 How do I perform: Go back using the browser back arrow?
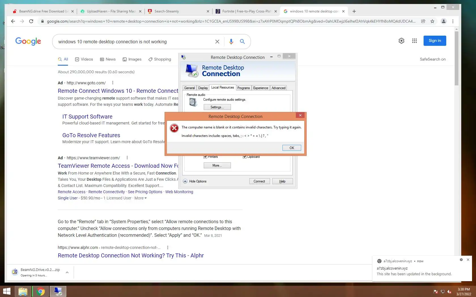pos(13,21)
